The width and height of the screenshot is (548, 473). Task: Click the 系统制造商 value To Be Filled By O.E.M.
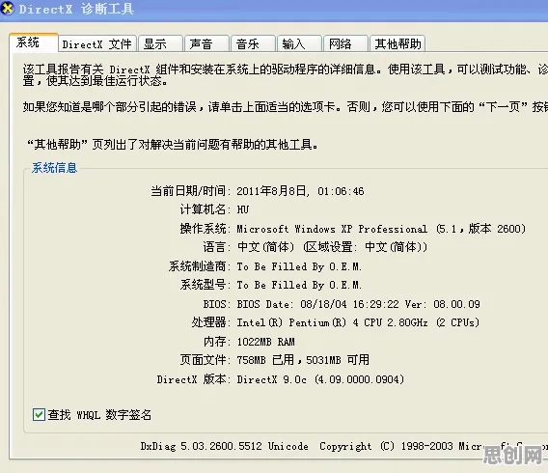(299, 266)
